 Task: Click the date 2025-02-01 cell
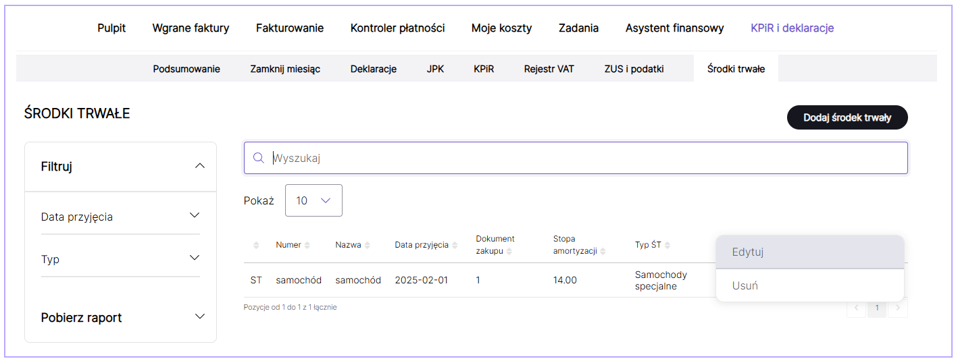pos(422,280)
